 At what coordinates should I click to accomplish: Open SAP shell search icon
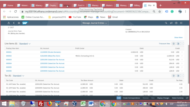[166, 23]
